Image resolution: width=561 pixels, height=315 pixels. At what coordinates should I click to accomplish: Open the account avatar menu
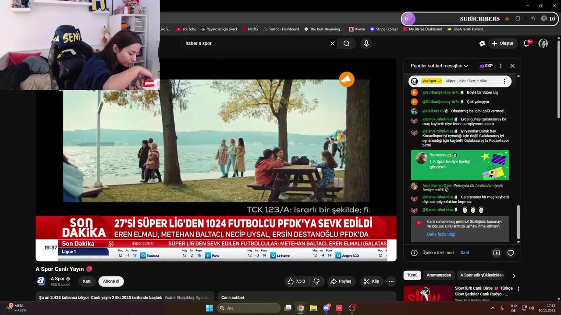click(543, 43)
